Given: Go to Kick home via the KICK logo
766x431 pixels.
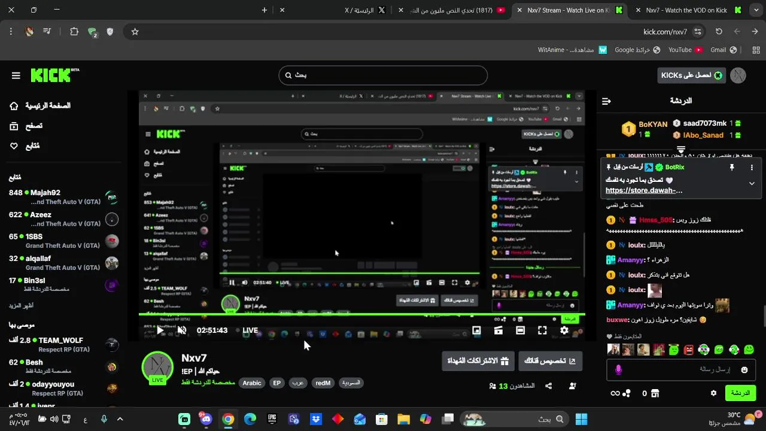Looking at the screenshot, I should (54, 75).
